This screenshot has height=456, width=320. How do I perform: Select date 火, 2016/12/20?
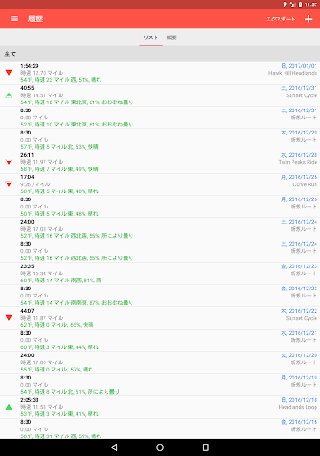coord(299,355)
